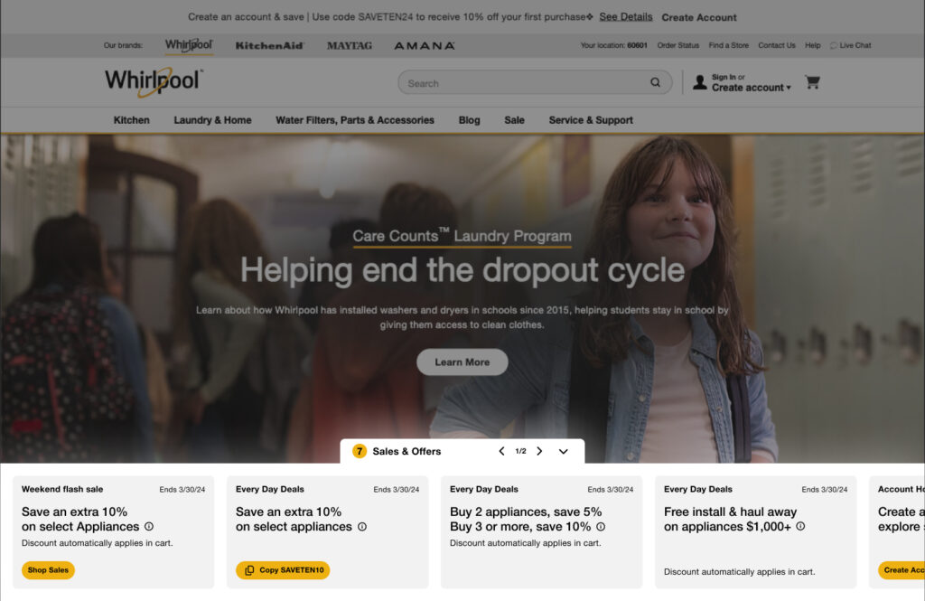Open the Laundry & Home menu
Screen dimensions: 925x601
tap(212, 119)
